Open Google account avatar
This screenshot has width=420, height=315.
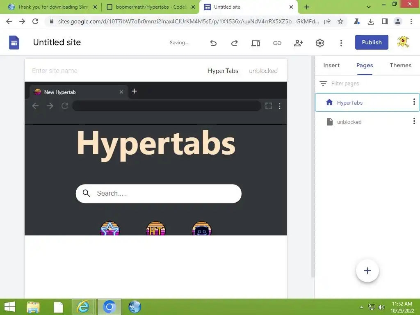403,42
